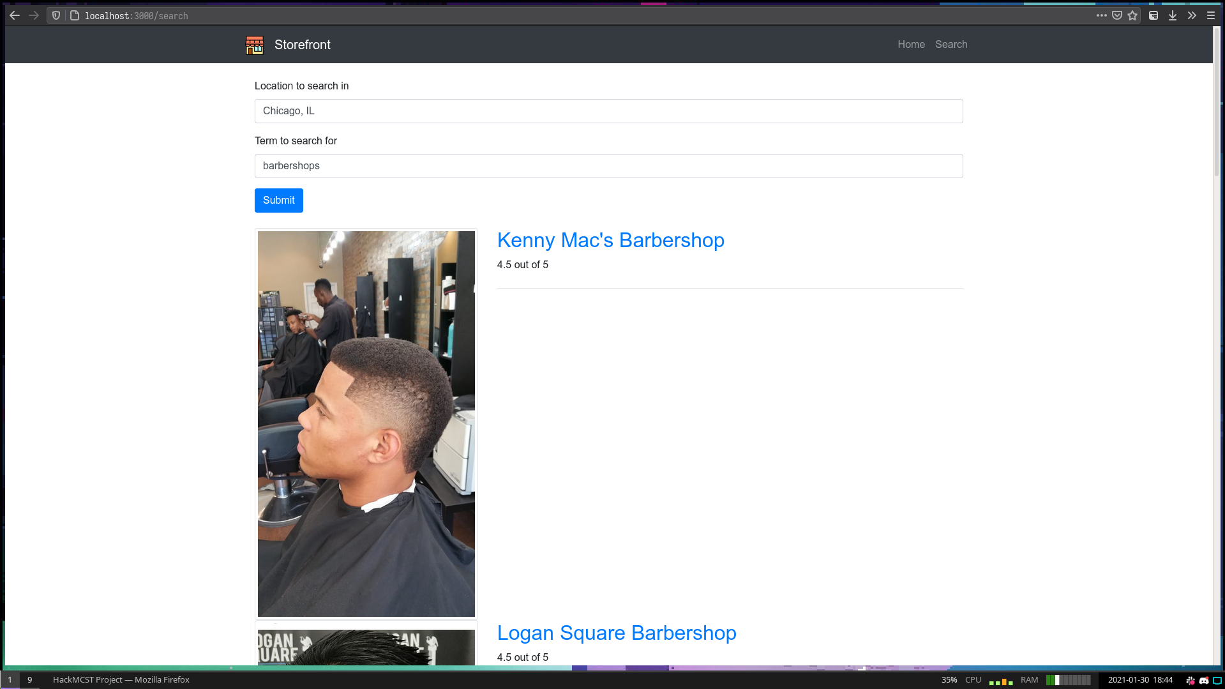Switch to workspace 1 in taskbar
Image resolution: width=1225 pixels, height=689 pixels.
click(10, 680)
